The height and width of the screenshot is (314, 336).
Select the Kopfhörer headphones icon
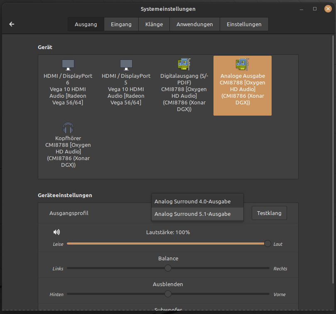pyautogui.click(x=68, y=128)
